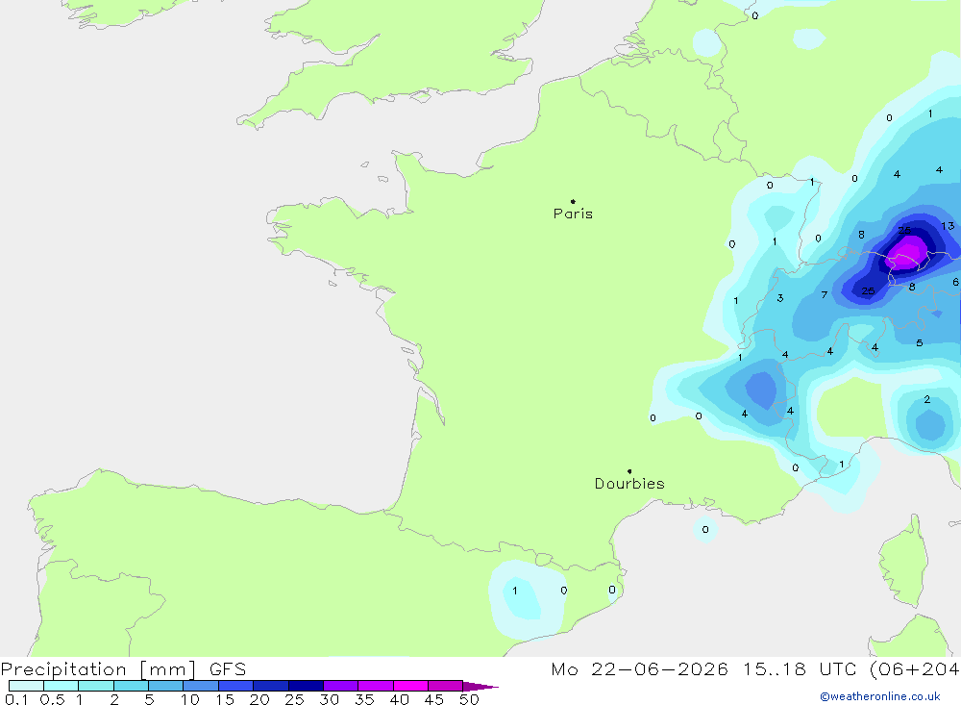Pick the 1–2 mm legend swatch
The height and width of the screenshot is (705, 961).
pyautogui.click(x=96, y=686)
